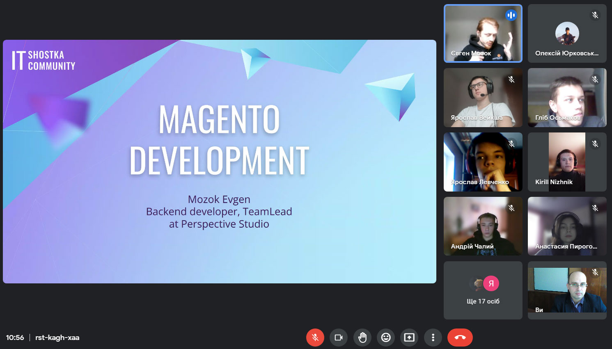This screenshot has height=349, width=612.
Task: Click the IT Shostka Community logo on the slide
Action: point(44,60)
